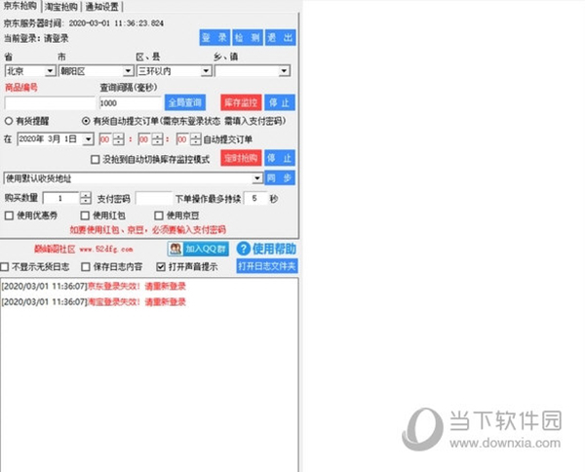Click the 当前登录: 请登录 status text
This screenshot has height=472, width=585.
[x=36, y=38]
